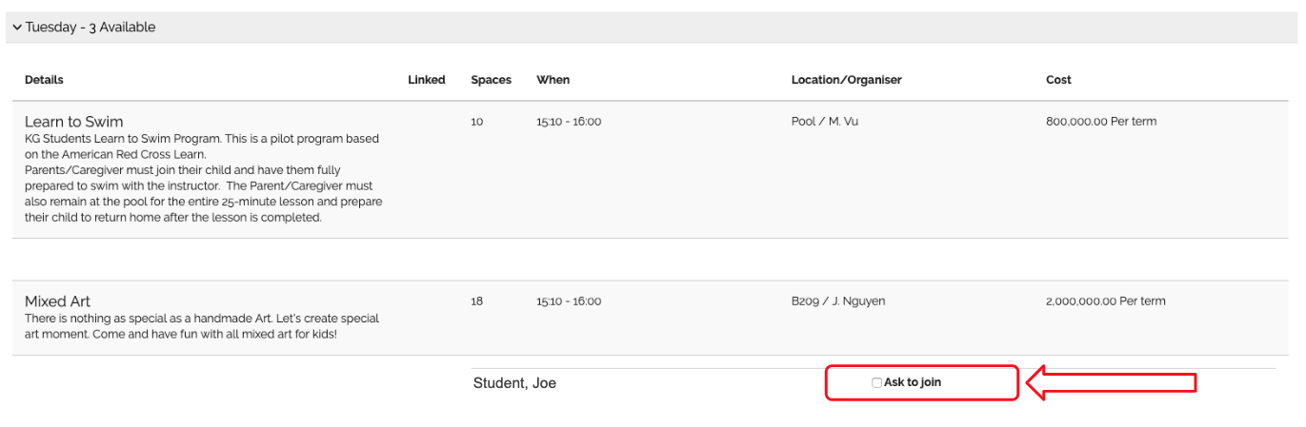Click the Mixed Art description text
Image resolution: width=1306 pixels, height=427 pixels.
(202, 326)
